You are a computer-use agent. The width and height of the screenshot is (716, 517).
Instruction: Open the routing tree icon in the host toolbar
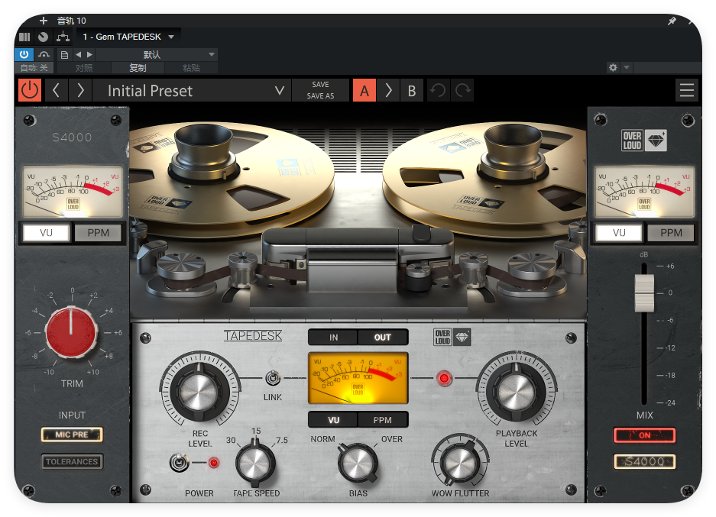click(63, 37)
